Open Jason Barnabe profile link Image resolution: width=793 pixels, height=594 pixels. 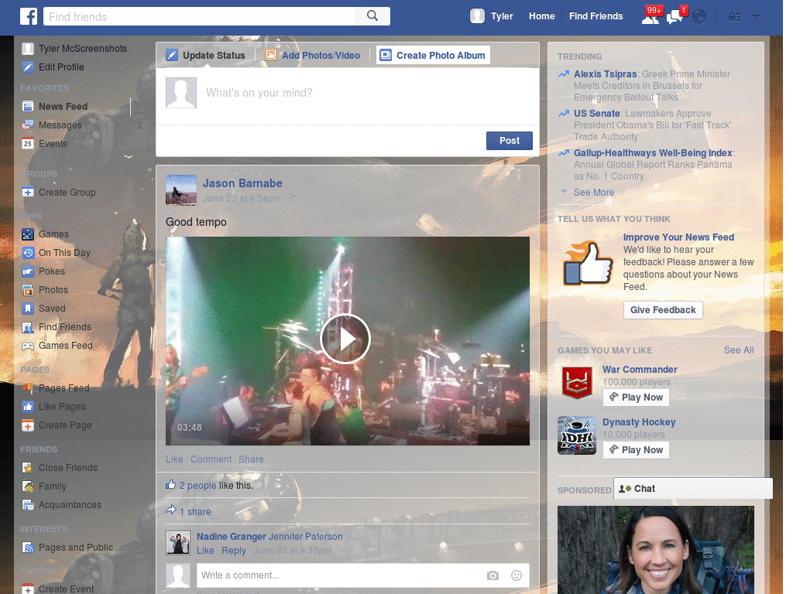(242, 183)
